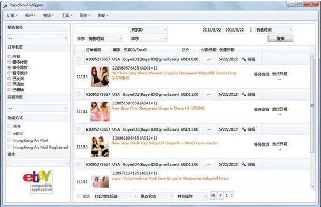This screenshot has width=321, height=207.
Task: Select the 等待发货 radio button
Action: click(x=10, y=67)
